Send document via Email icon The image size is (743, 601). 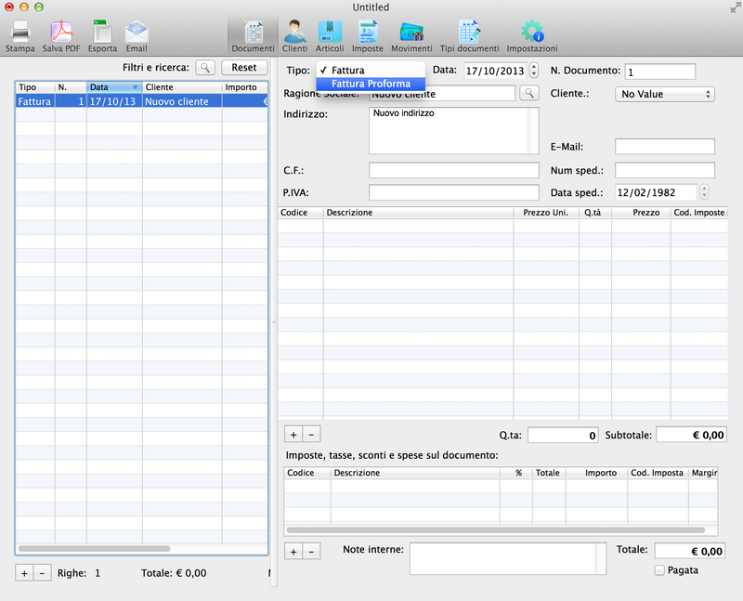coord(137,35)
